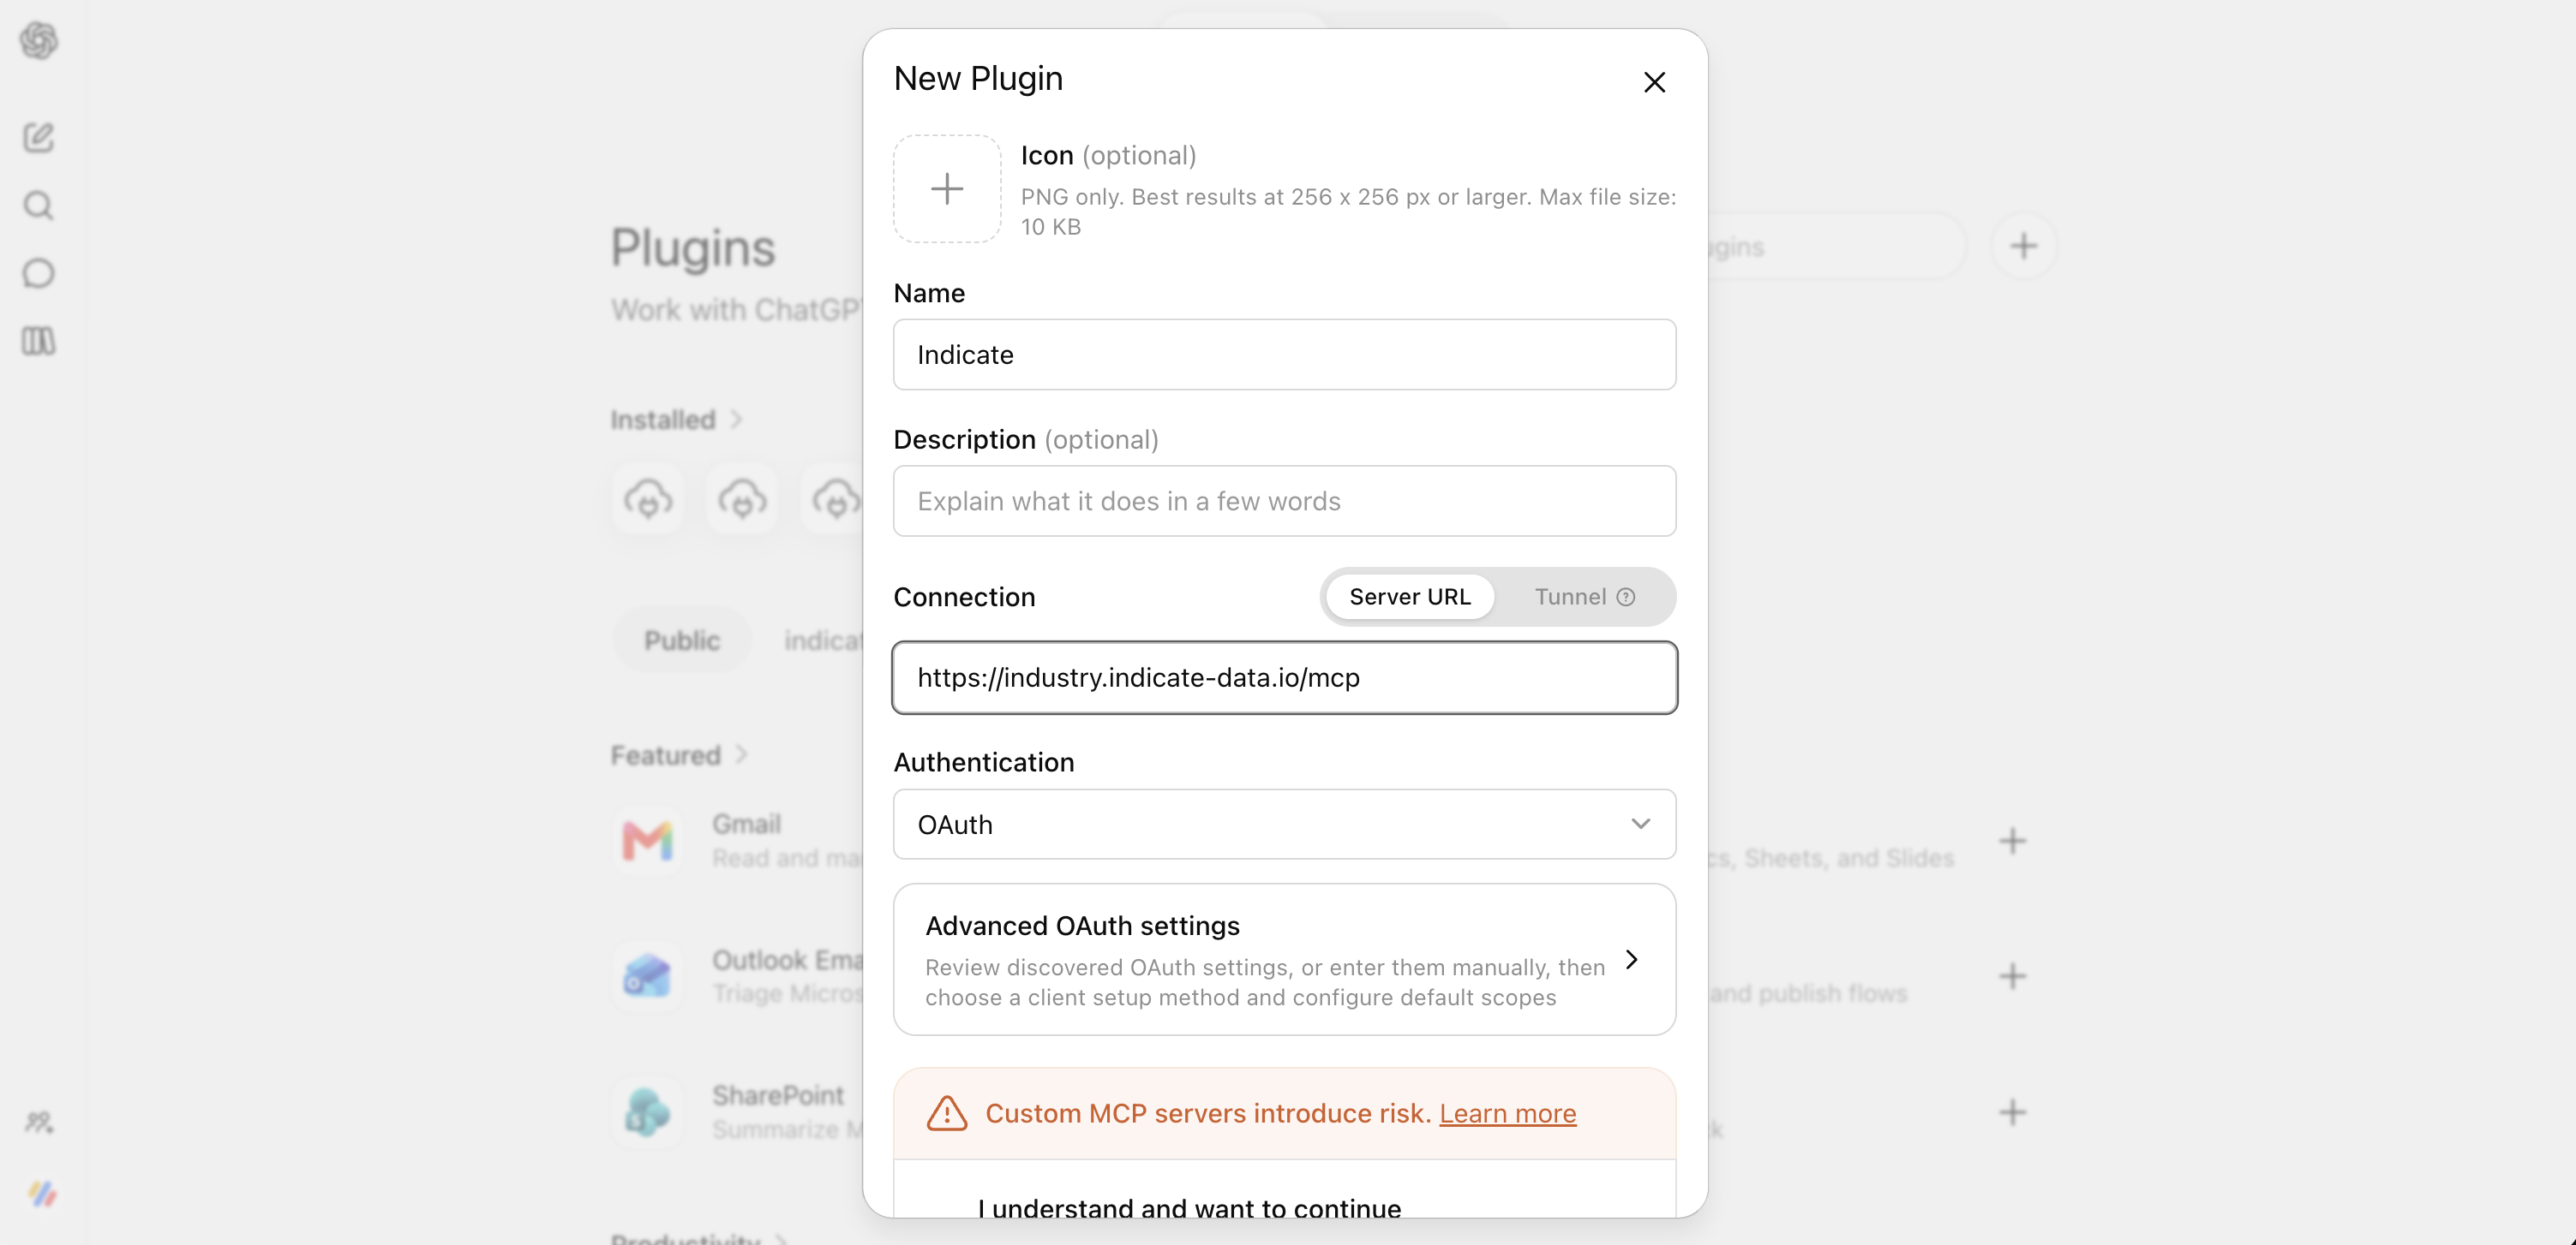The image size is (2576, 1245).
Task: Click the colorful striped icon at sidebar bottom
Action: (41, 1193)
